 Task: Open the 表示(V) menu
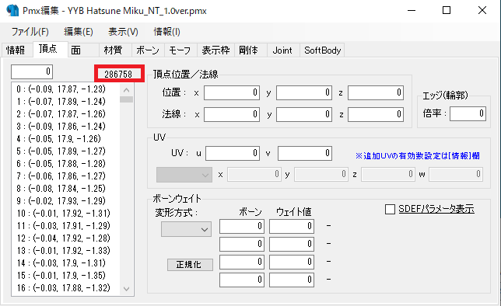coord(123,32)
